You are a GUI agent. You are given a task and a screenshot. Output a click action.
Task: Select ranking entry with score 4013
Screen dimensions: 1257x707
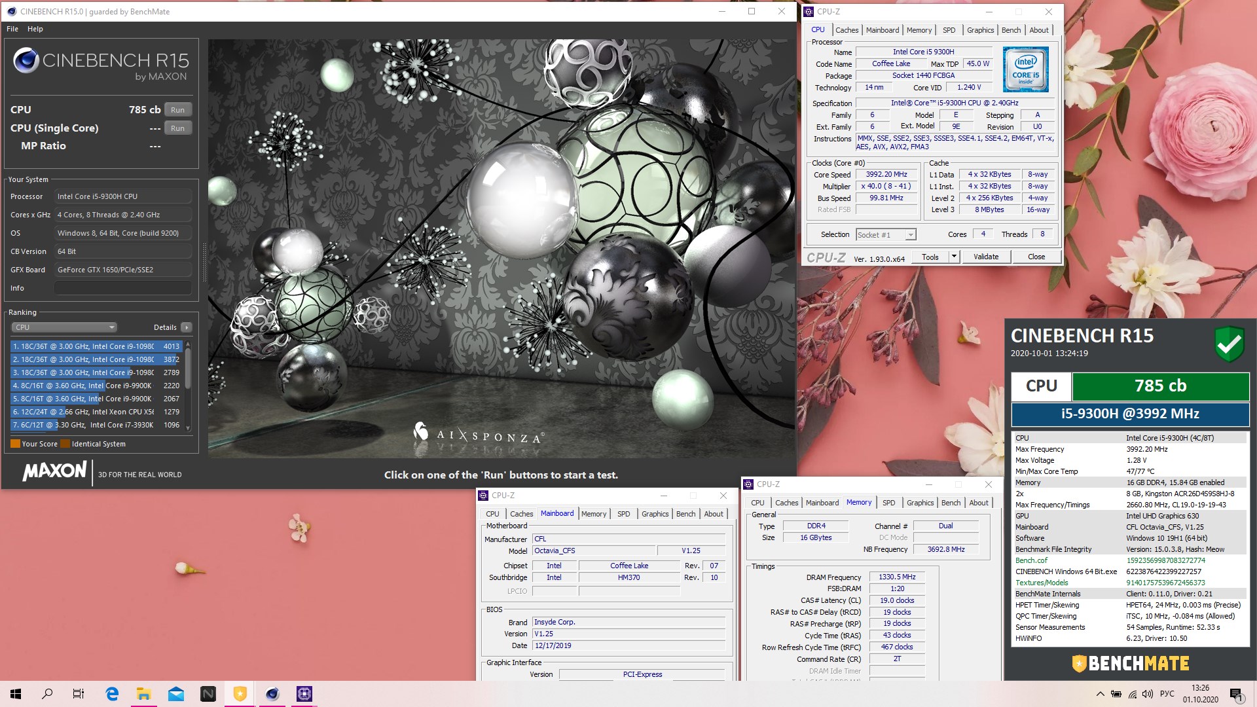pyautogui.click(x=96, y=346)
